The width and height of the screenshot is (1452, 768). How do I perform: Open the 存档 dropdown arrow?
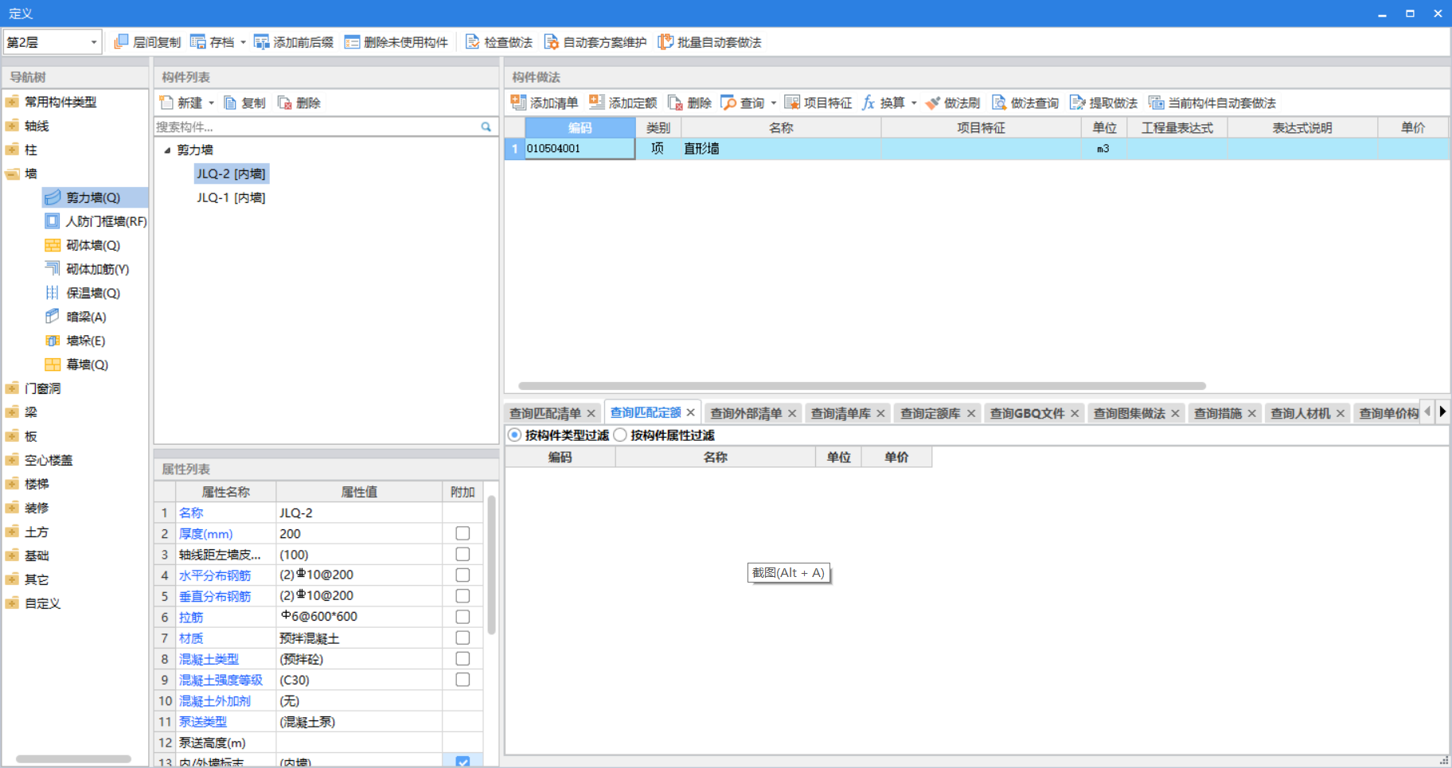(243, 42)
